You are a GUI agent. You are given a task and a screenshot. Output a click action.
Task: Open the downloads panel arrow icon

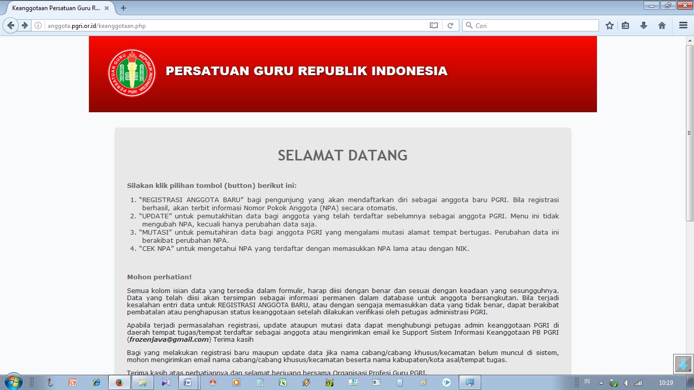point(643,25)
